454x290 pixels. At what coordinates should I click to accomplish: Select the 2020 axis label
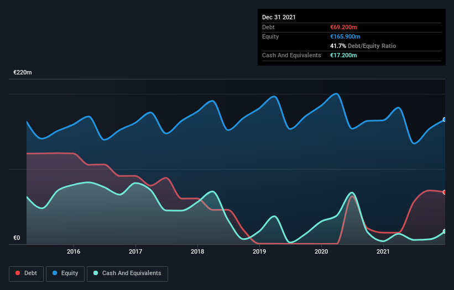pyautogui.click(x=321, y=251)
